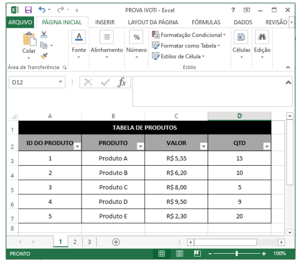Switch to the PÁGINA INICIAL tab
Image resolution: width=300 pixels, height=261 pixels.
61,22
